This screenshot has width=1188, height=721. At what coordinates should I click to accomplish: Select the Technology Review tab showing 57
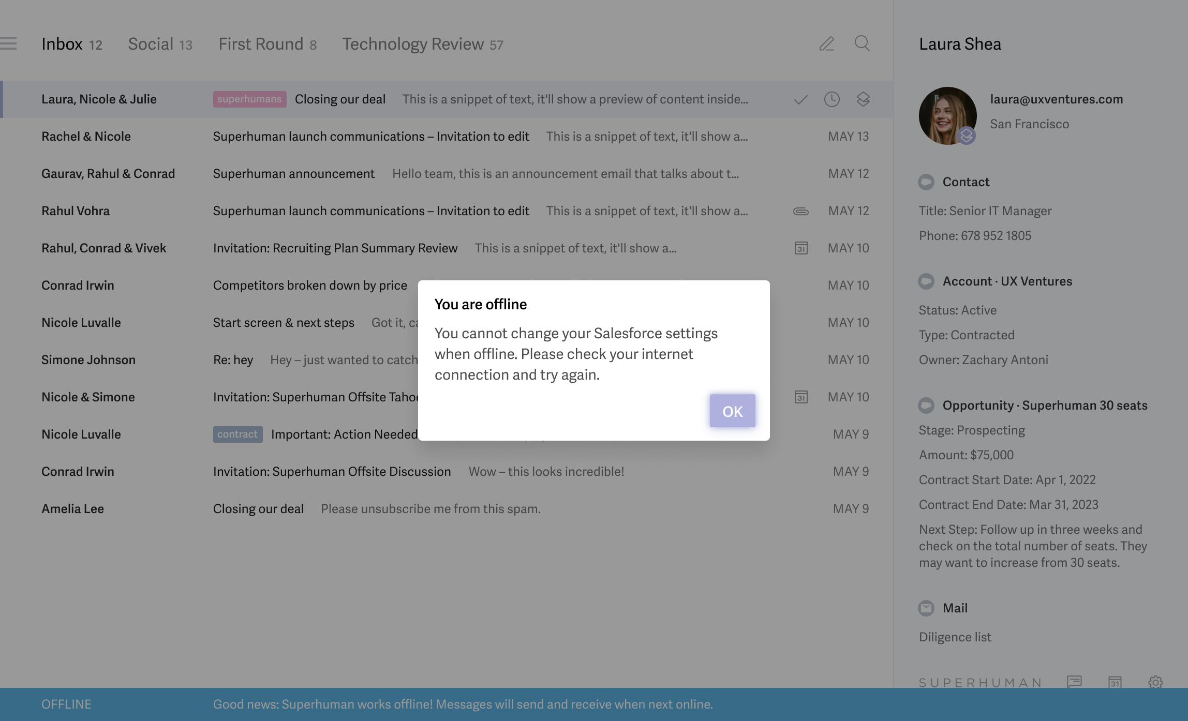coord(423,43)
